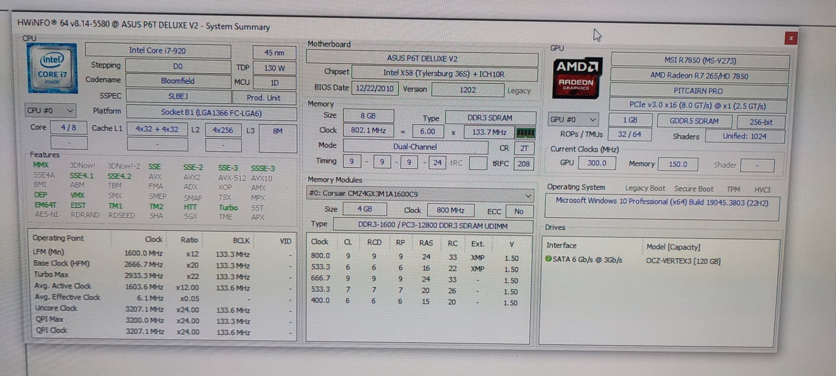Image resolution: width=836 pixels, height=376 pixels.
Task: Click the 1 GB video memory field
Action: [630, 120]
